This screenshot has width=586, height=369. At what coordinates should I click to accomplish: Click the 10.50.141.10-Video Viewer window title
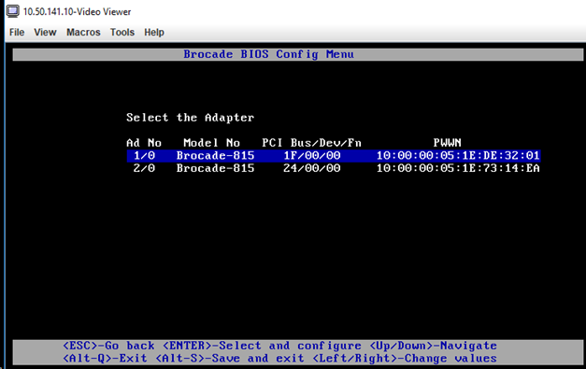[x=77, y=11]
